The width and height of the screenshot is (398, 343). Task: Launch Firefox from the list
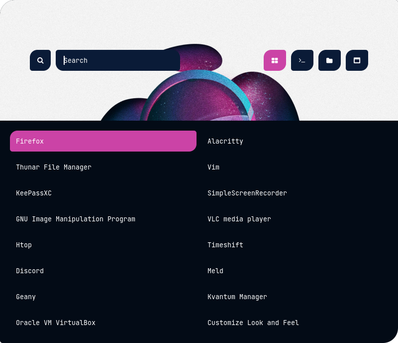[103, 141]
